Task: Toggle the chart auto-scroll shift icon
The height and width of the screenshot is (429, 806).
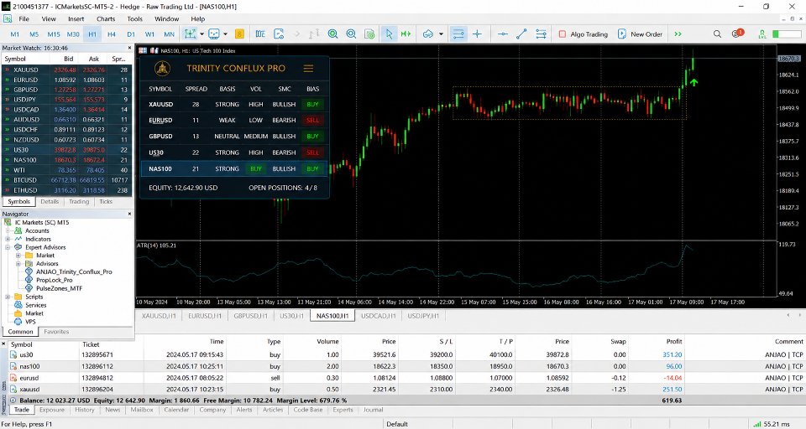Action: (406, 34)
